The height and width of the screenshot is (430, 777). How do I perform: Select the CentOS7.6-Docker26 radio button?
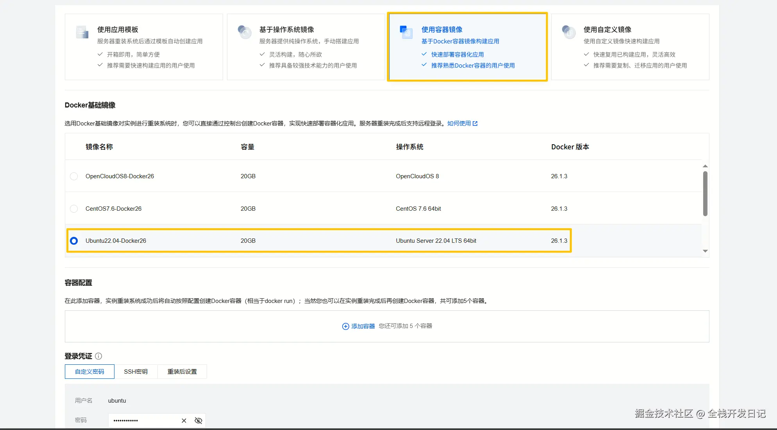[74, 209]
